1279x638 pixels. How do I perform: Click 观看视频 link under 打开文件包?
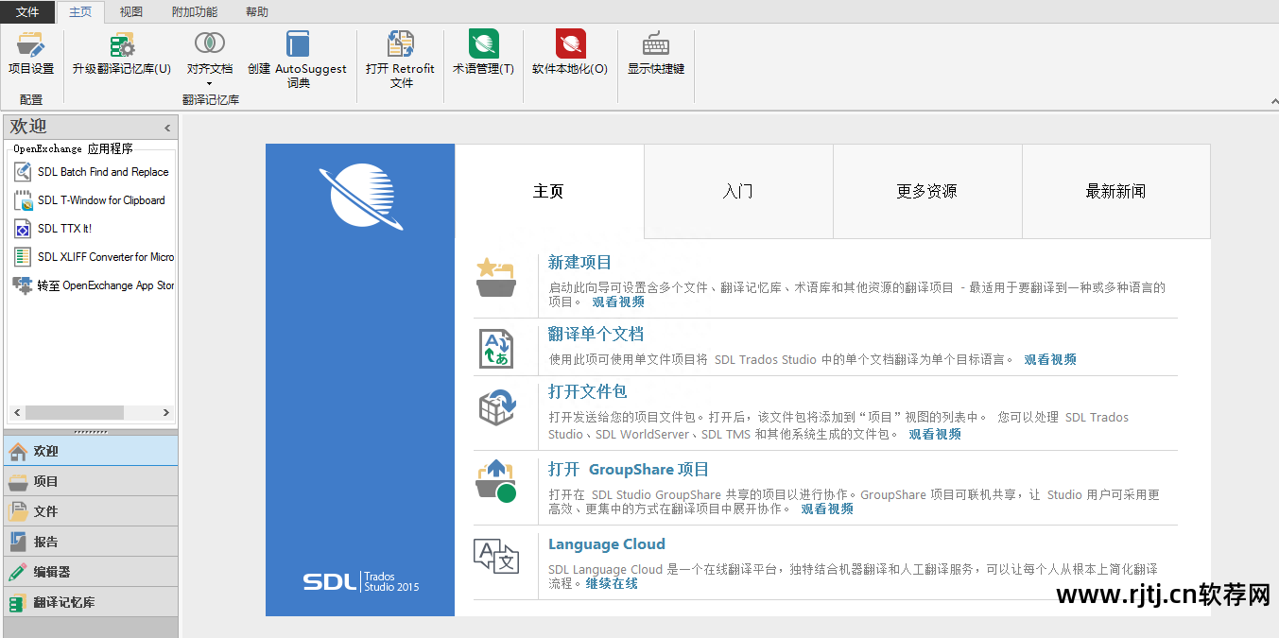click(935, 434)
